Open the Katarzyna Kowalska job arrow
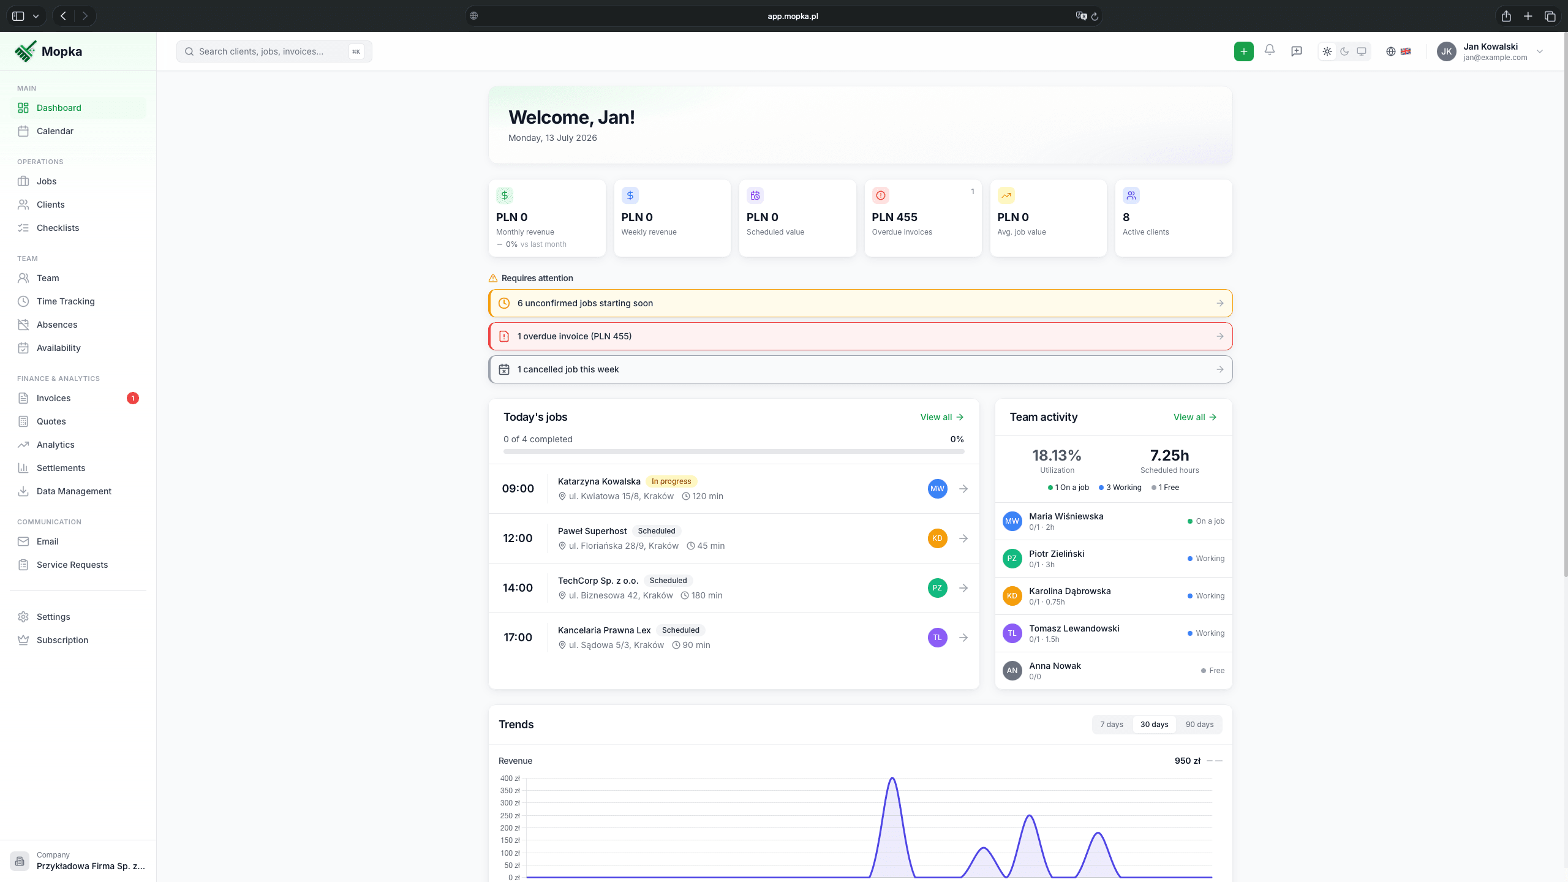Viewport: 1568px width, 882px height. pyautogui.click(x=963, y=489)
